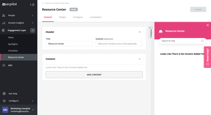The image size is (211, 115).
Task: Click the Configure gear icon
Action: [x=4, y=101]
